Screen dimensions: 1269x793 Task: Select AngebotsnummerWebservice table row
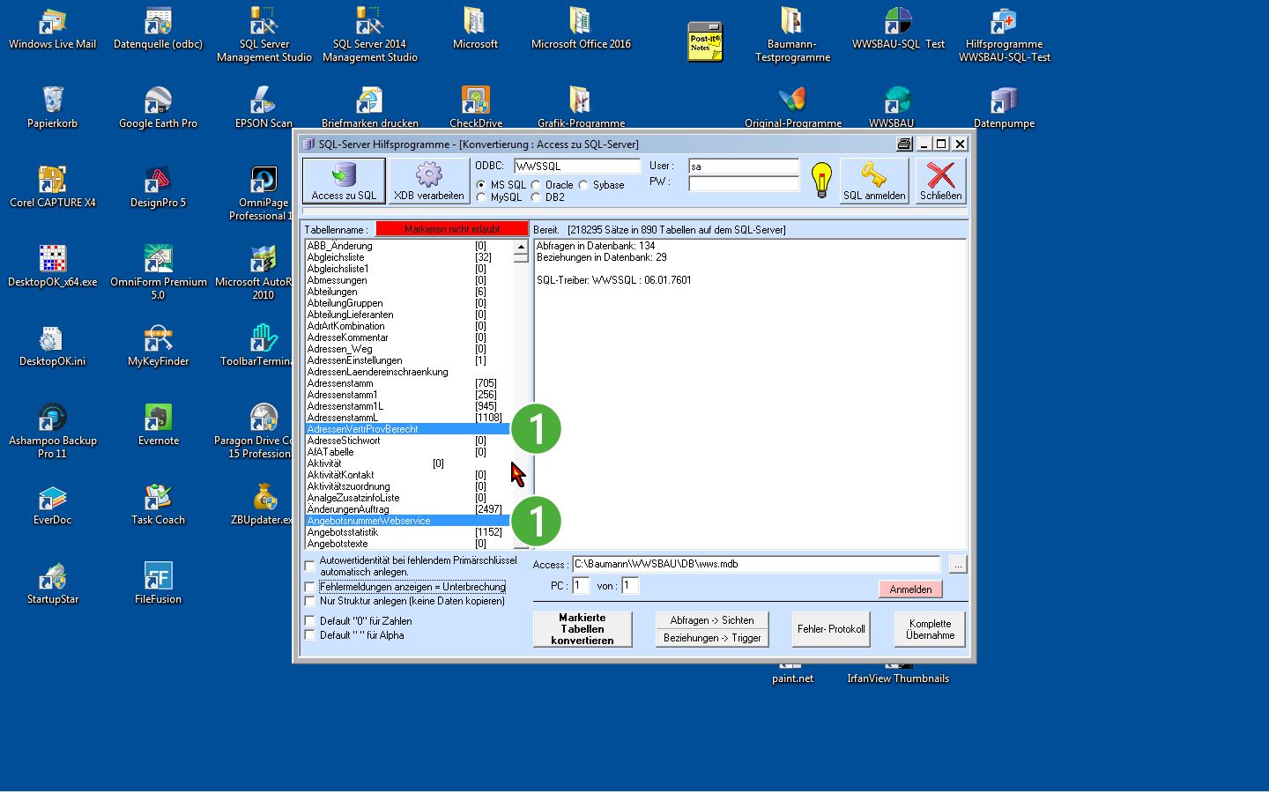coord(407,521)
